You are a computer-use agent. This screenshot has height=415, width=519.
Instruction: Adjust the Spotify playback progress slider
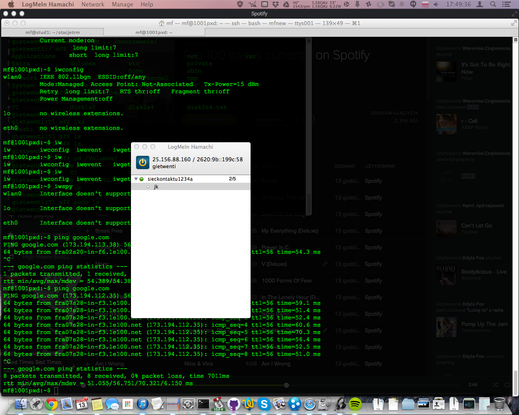pyautogui.click(x=286, y=385)
